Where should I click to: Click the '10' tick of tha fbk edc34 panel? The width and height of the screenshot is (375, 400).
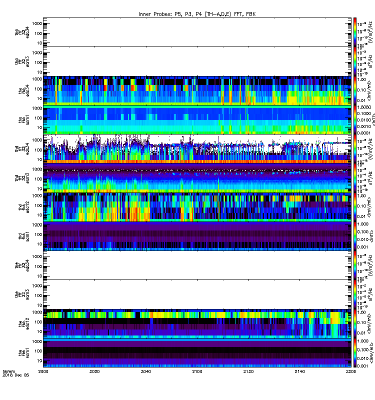click(40, 98)
